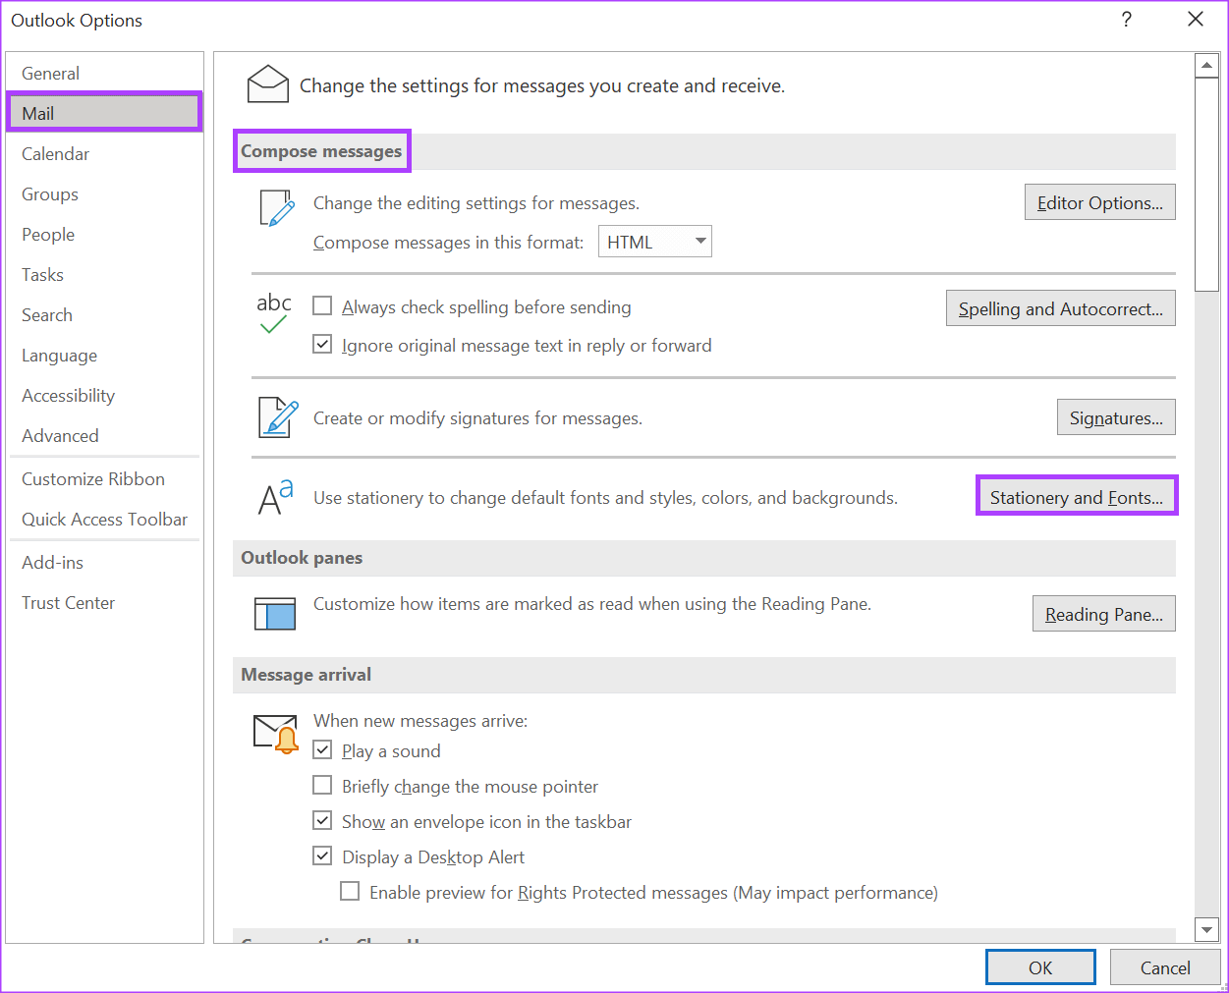
Task: Open Customize Ribbon settings
Action: tap(104, 479)
